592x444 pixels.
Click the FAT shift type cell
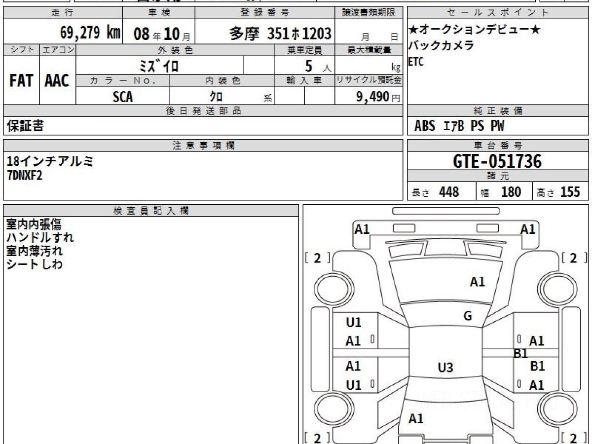tap(21, 81)
